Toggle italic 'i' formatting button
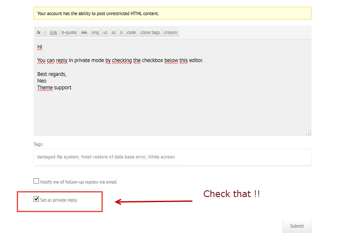The image size is (356, 244). pos(45,32)
